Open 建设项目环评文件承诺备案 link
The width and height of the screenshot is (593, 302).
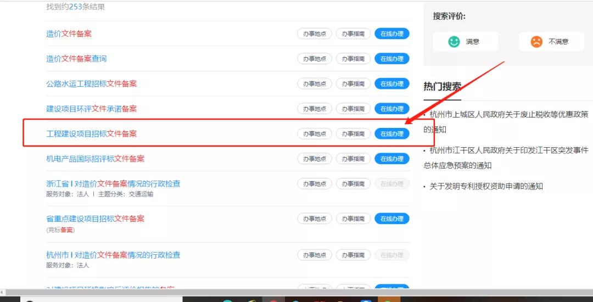tap(92, 109)
